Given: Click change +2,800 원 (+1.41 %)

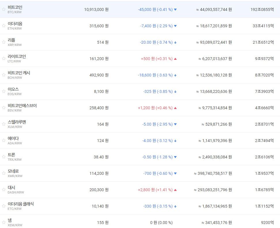Looking at the screenshot, I should click(155, 190).
